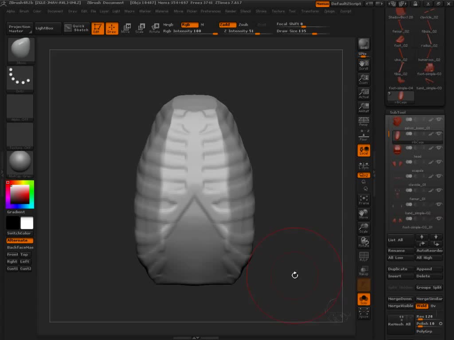The width and height of the screenshot is (454, 340).
Task: Click the Frame mesh icon
Action: [x=364, y=200]
